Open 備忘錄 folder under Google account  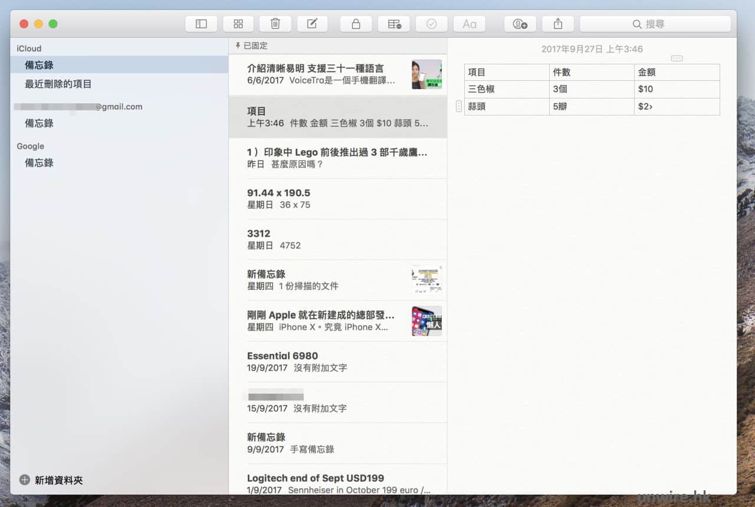tap(39, 163)
